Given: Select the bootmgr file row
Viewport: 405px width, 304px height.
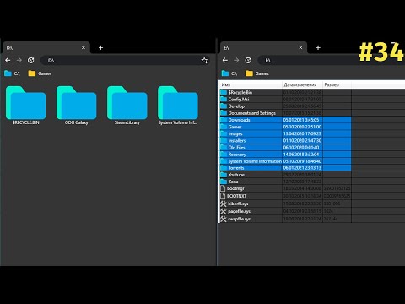Looking at the screenshot, I should coord(285,188).
